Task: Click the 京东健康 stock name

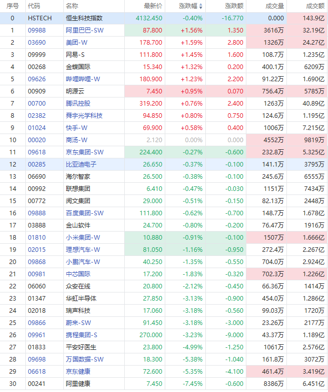Action: [x=78, y=372]
